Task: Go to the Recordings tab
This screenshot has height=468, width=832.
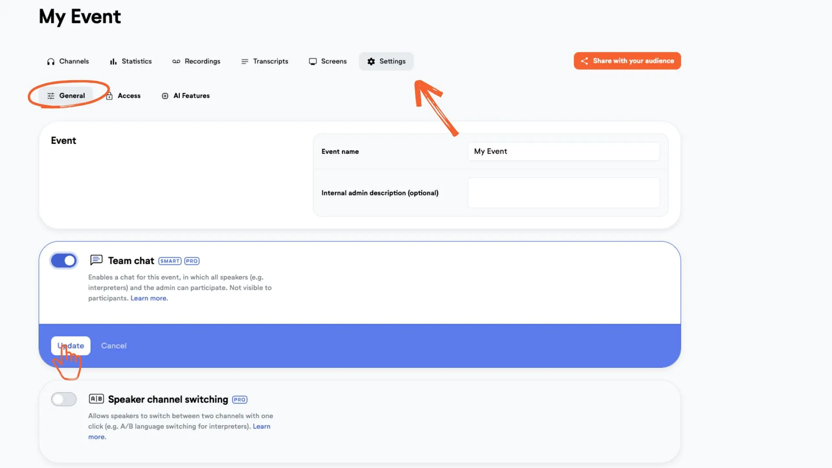Action: (x=196, y=62)
